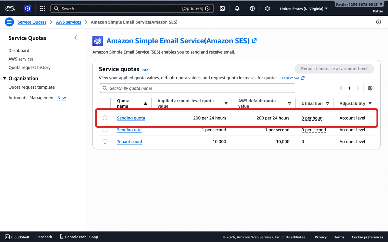Screen dimensions: 388x242
Task: Collapse the Organization section
Action: 5,78
